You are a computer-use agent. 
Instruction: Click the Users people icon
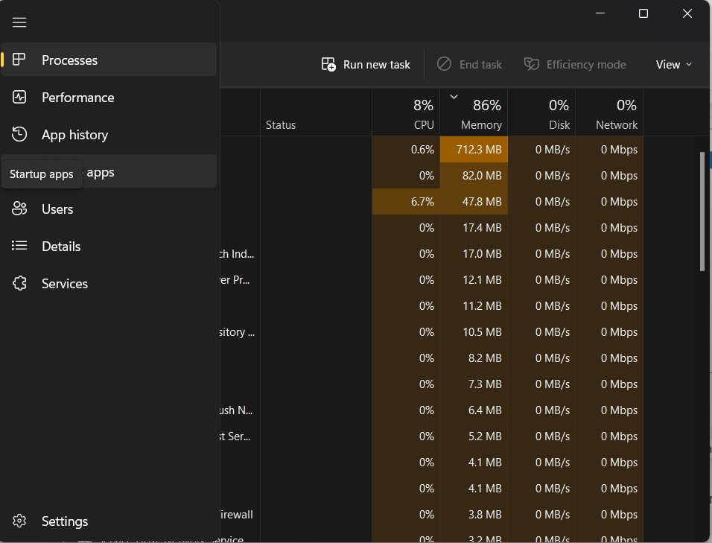click(x=19, y=209)
